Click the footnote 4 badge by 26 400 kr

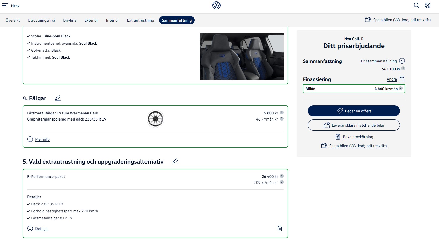[x=282, y=176]
